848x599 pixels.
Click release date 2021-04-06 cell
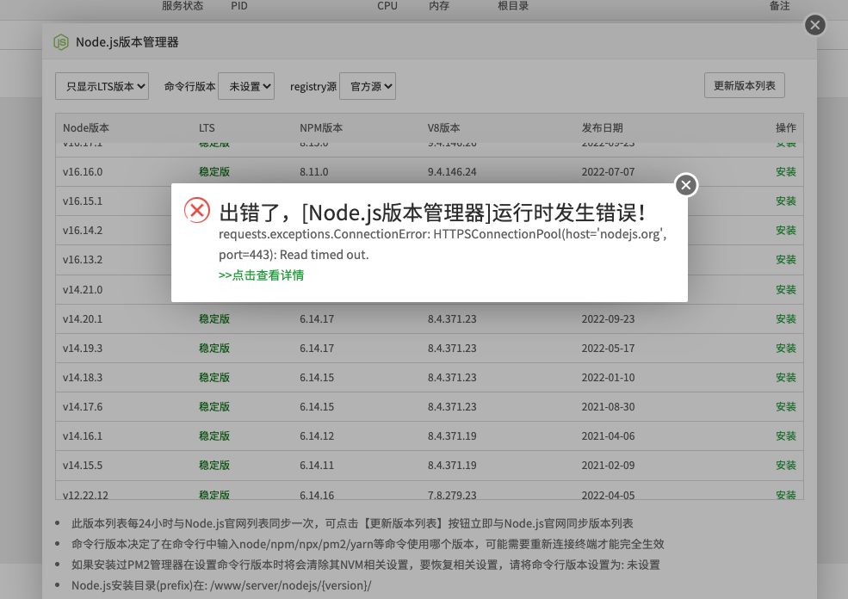(x=608, y=435)
